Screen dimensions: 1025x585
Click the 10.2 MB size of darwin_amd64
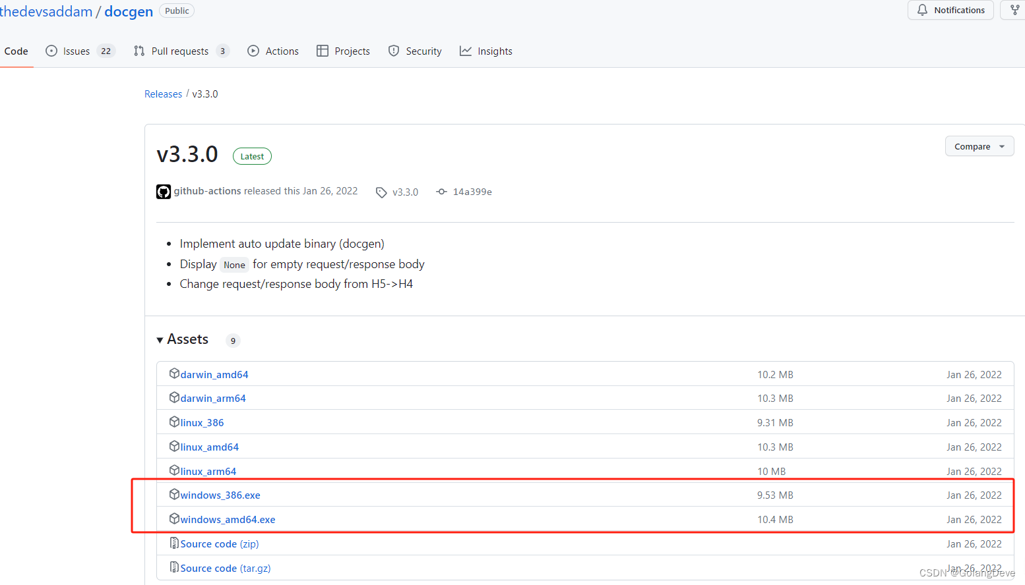coord(775,375)
